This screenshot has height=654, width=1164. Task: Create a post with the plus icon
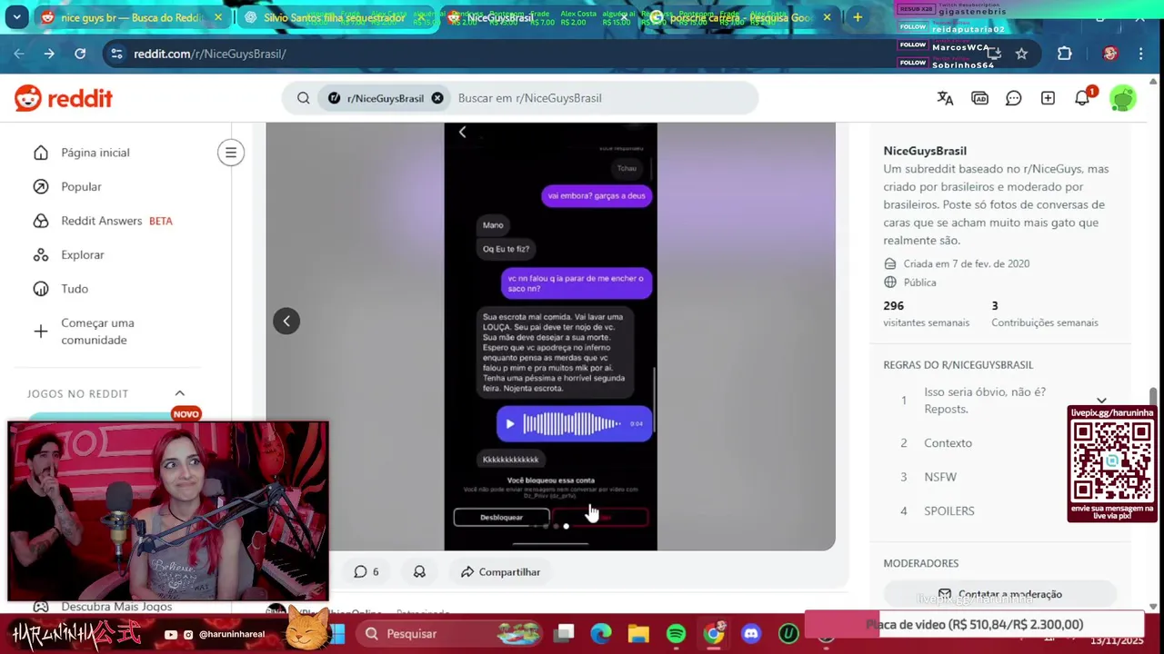[1048, 98]
